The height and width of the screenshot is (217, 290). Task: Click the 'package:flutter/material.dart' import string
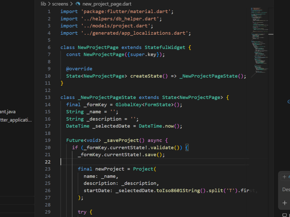point(126,12)
